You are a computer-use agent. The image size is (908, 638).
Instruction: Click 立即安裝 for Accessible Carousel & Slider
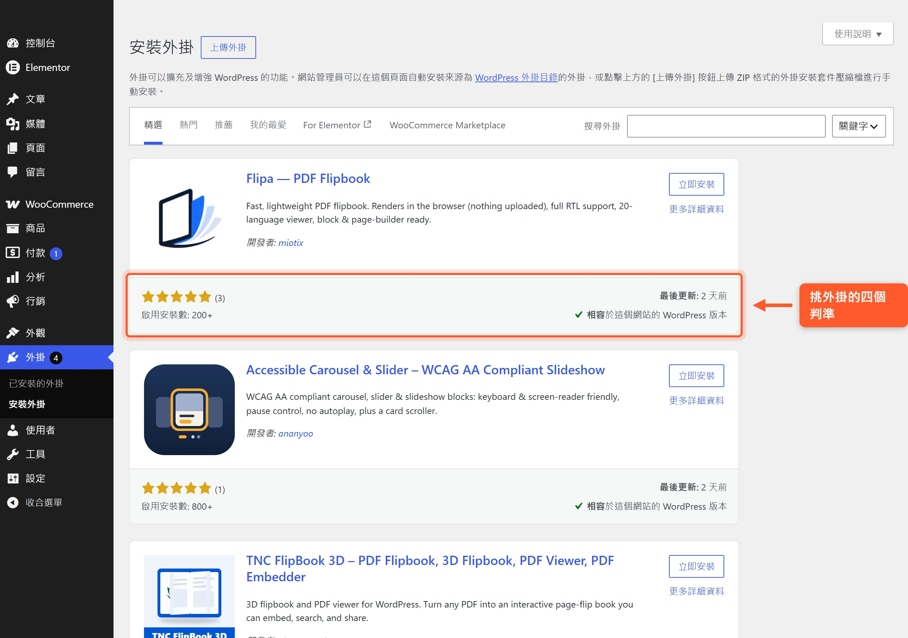tap(696, 375)
